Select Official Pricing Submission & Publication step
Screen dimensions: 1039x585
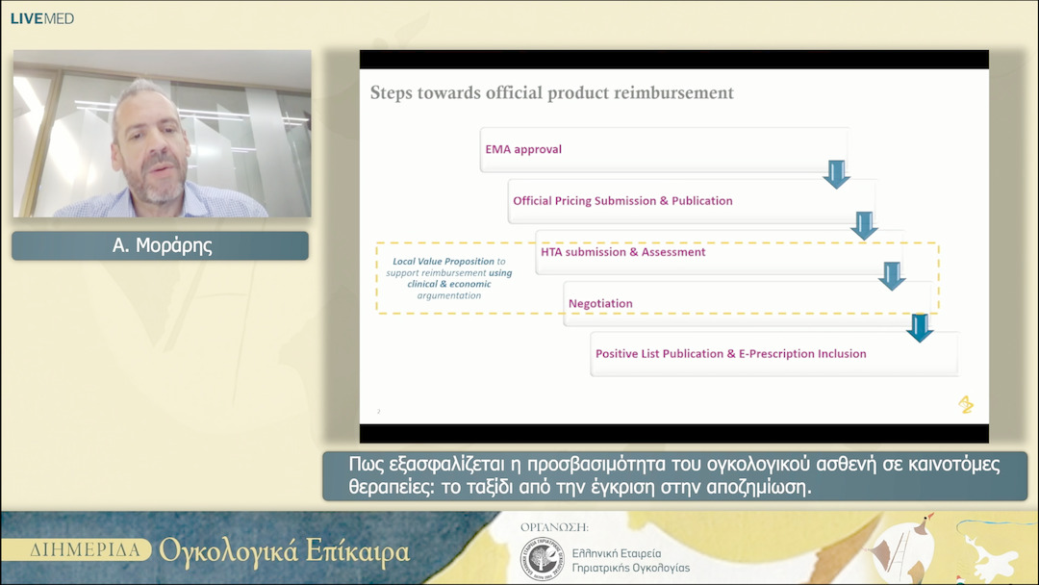pos(690,201)
